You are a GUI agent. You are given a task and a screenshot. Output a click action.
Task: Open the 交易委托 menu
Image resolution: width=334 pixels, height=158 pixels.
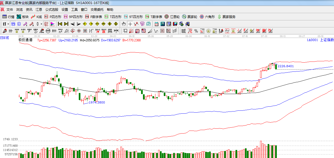click(x=97, y=9)
